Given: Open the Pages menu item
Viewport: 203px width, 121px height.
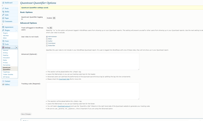Looking at the screenshot, I should point(10,18).
